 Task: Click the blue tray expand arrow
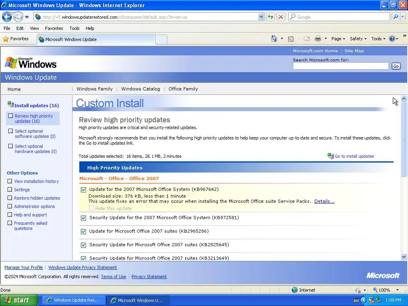point(363,300)
